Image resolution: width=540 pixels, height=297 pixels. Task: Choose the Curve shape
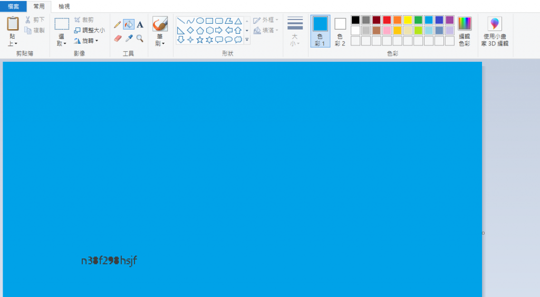(190, 21)
